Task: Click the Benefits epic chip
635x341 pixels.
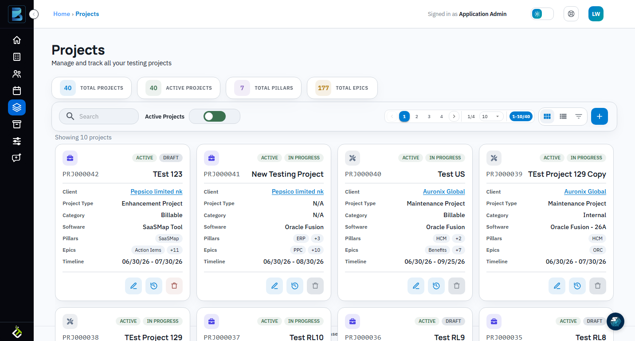Action: coord(438,250)
